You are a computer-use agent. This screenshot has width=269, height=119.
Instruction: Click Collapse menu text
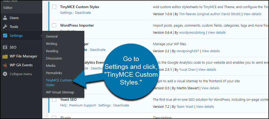[x=21, y=74]
